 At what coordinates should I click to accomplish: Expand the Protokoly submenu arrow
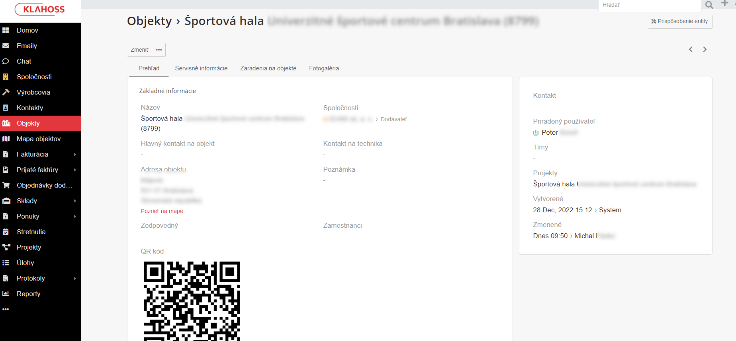click(x=75, y=278)
